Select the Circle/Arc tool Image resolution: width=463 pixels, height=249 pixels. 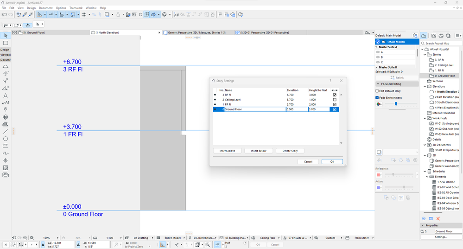click(x=6, y=139)
